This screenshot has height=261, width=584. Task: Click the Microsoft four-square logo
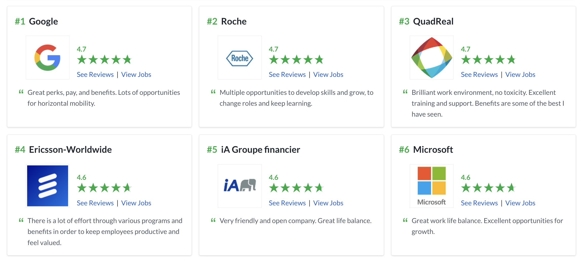pyautogui.click(x=432, y=186)
